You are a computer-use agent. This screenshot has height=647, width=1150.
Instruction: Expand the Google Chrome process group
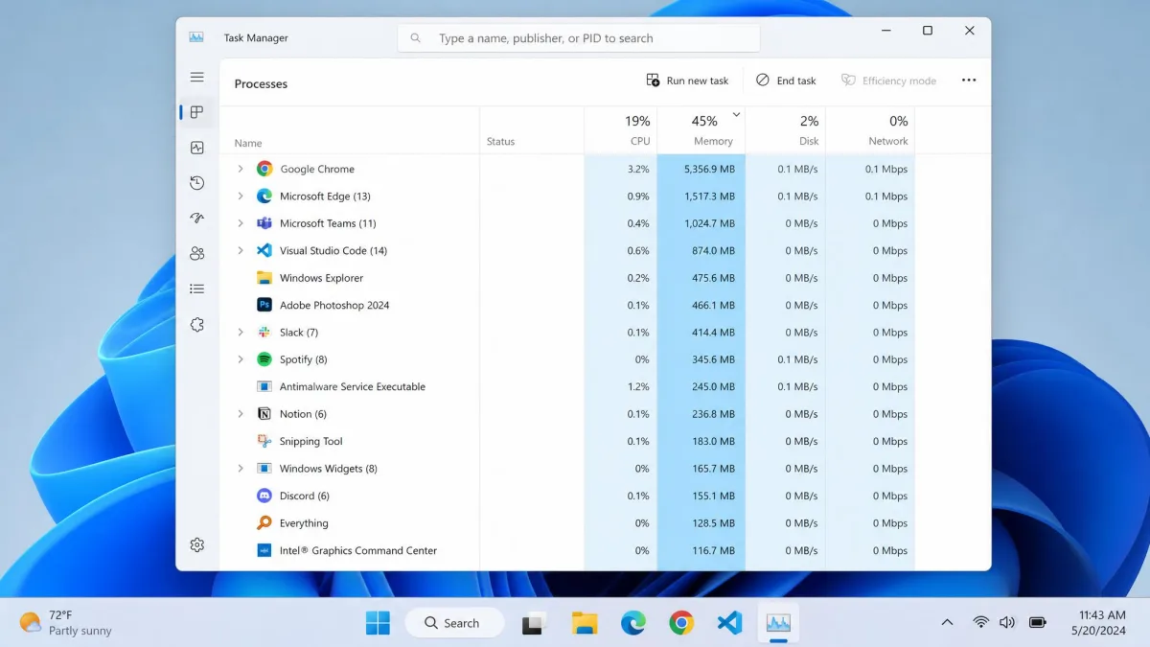[241, 169]
